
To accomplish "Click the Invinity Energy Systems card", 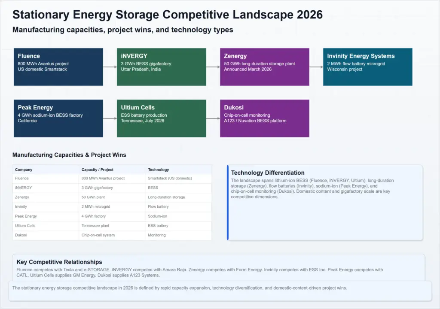I will pyautogui.click(x=368, y=67).
